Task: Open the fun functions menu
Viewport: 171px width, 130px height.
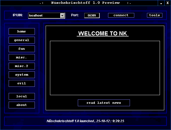Action: point(22,49)
